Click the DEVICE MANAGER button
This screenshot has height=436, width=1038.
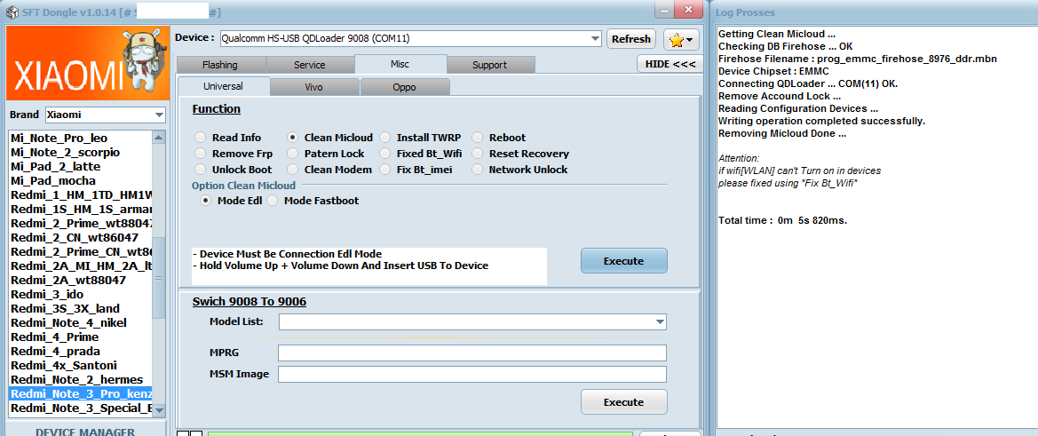pyautogui.click(x=85, y=432)
